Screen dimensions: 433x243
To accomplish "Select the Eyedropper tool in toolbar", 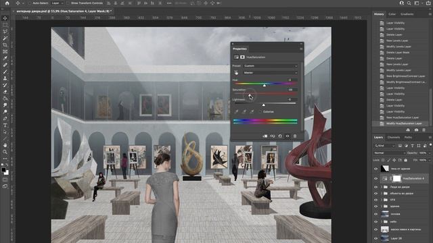I will 5,58.
